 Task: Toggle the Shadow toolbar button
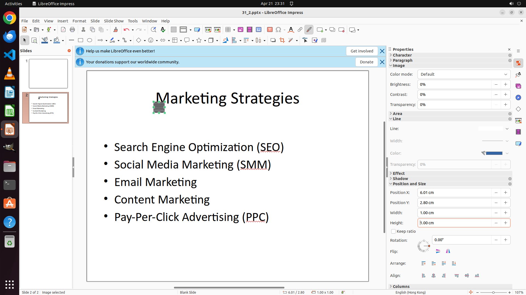(x=273, y=40)
